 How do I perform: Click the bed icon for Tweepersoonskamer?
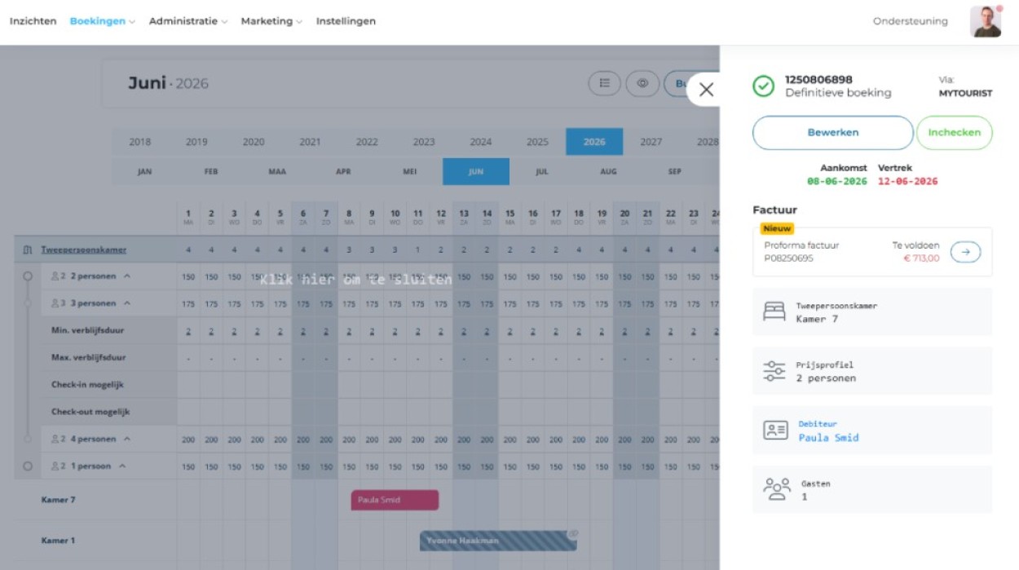click(774, 312)
